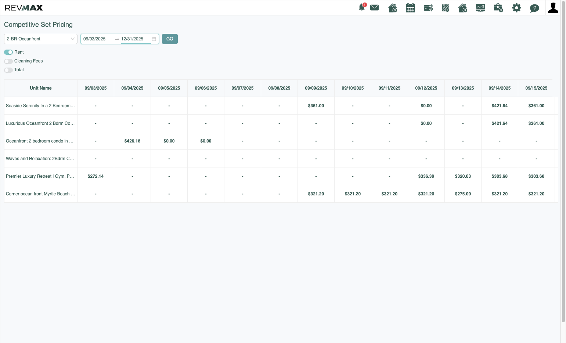Click the RevMax logo
Image resolution: width=566 pixels, height=343 pixels.
pos(24,8)
